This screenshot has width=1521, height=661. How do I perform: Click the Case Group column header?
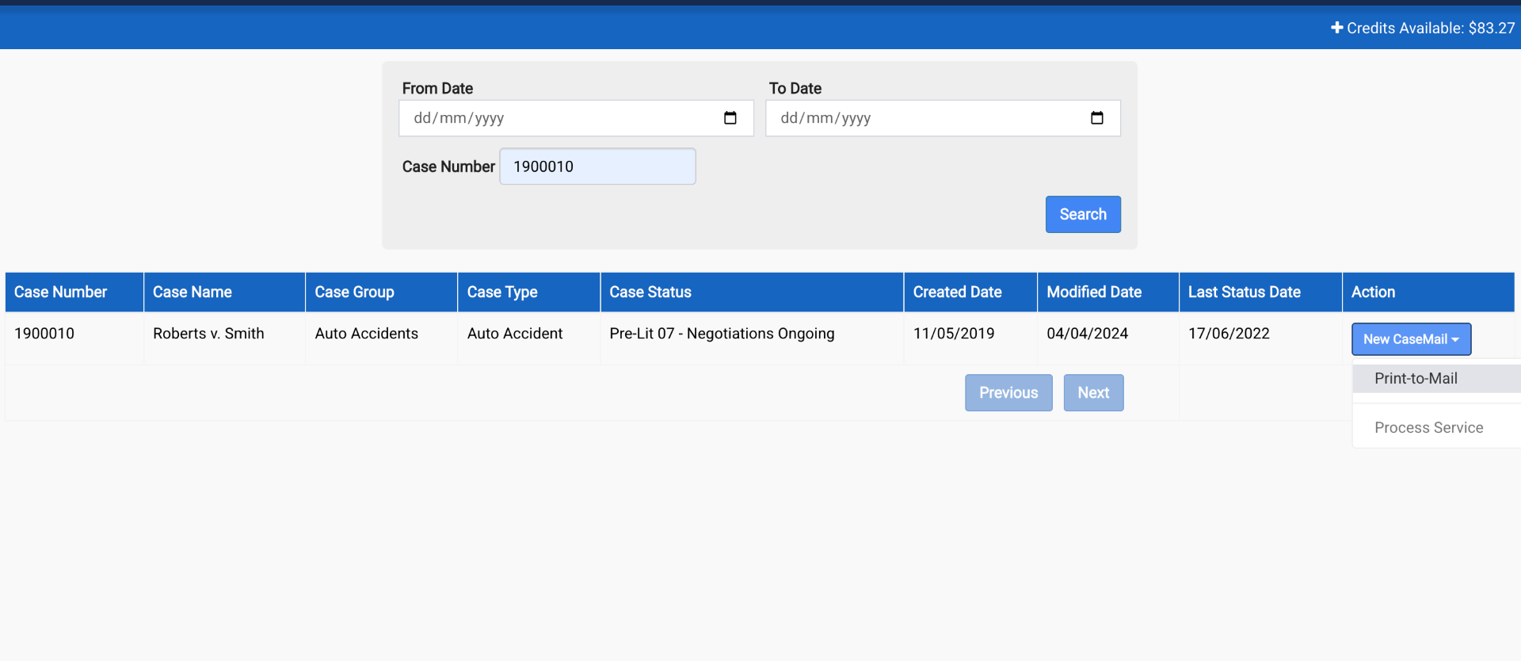tap(354, 292)
